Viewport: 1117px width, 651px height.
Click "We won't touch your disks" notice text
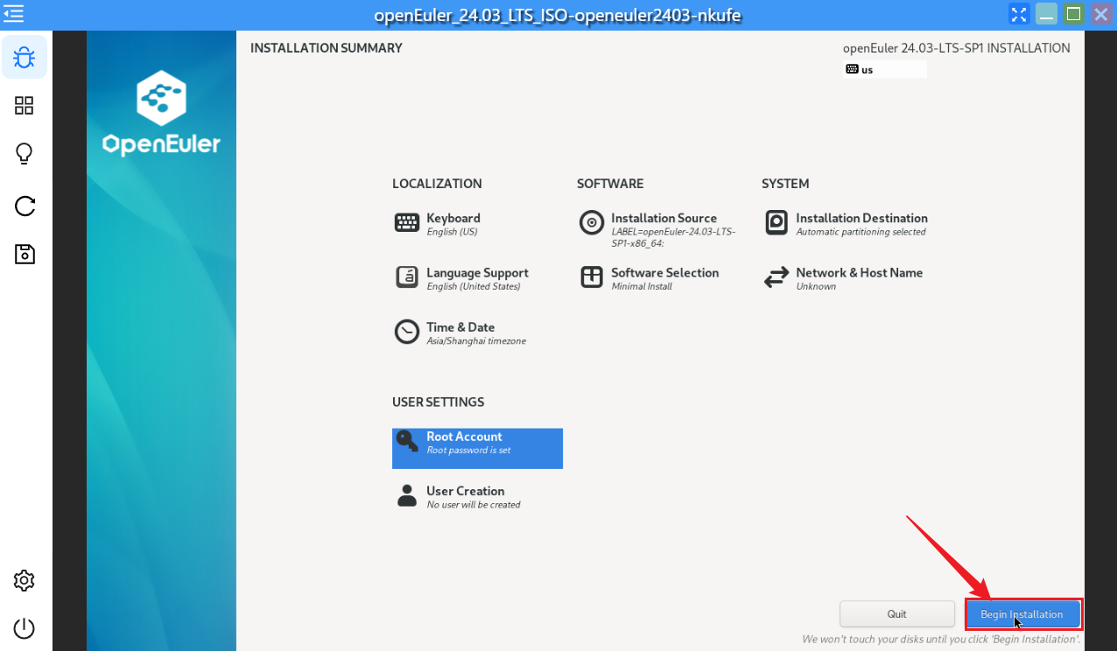tap(941, 640)
